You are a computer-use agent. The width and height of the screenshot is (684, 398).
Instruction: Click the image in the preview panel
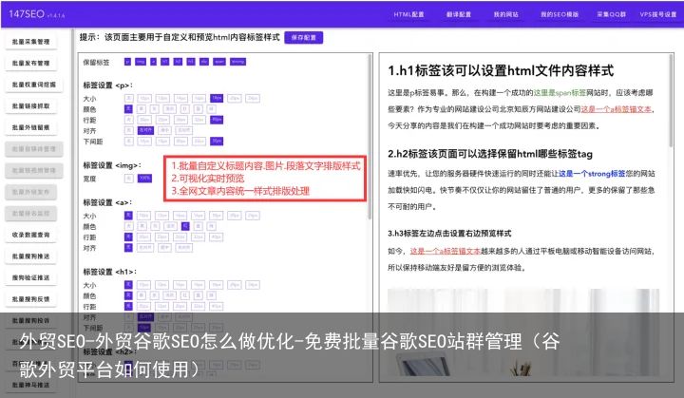(523, 332)
